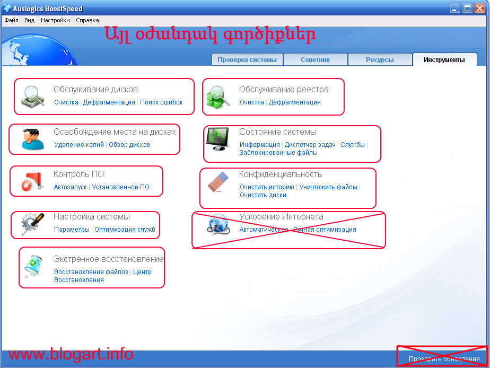Open the Обзор дисков link
This screenshot has height=368, width=490.
tap(129, 145)
